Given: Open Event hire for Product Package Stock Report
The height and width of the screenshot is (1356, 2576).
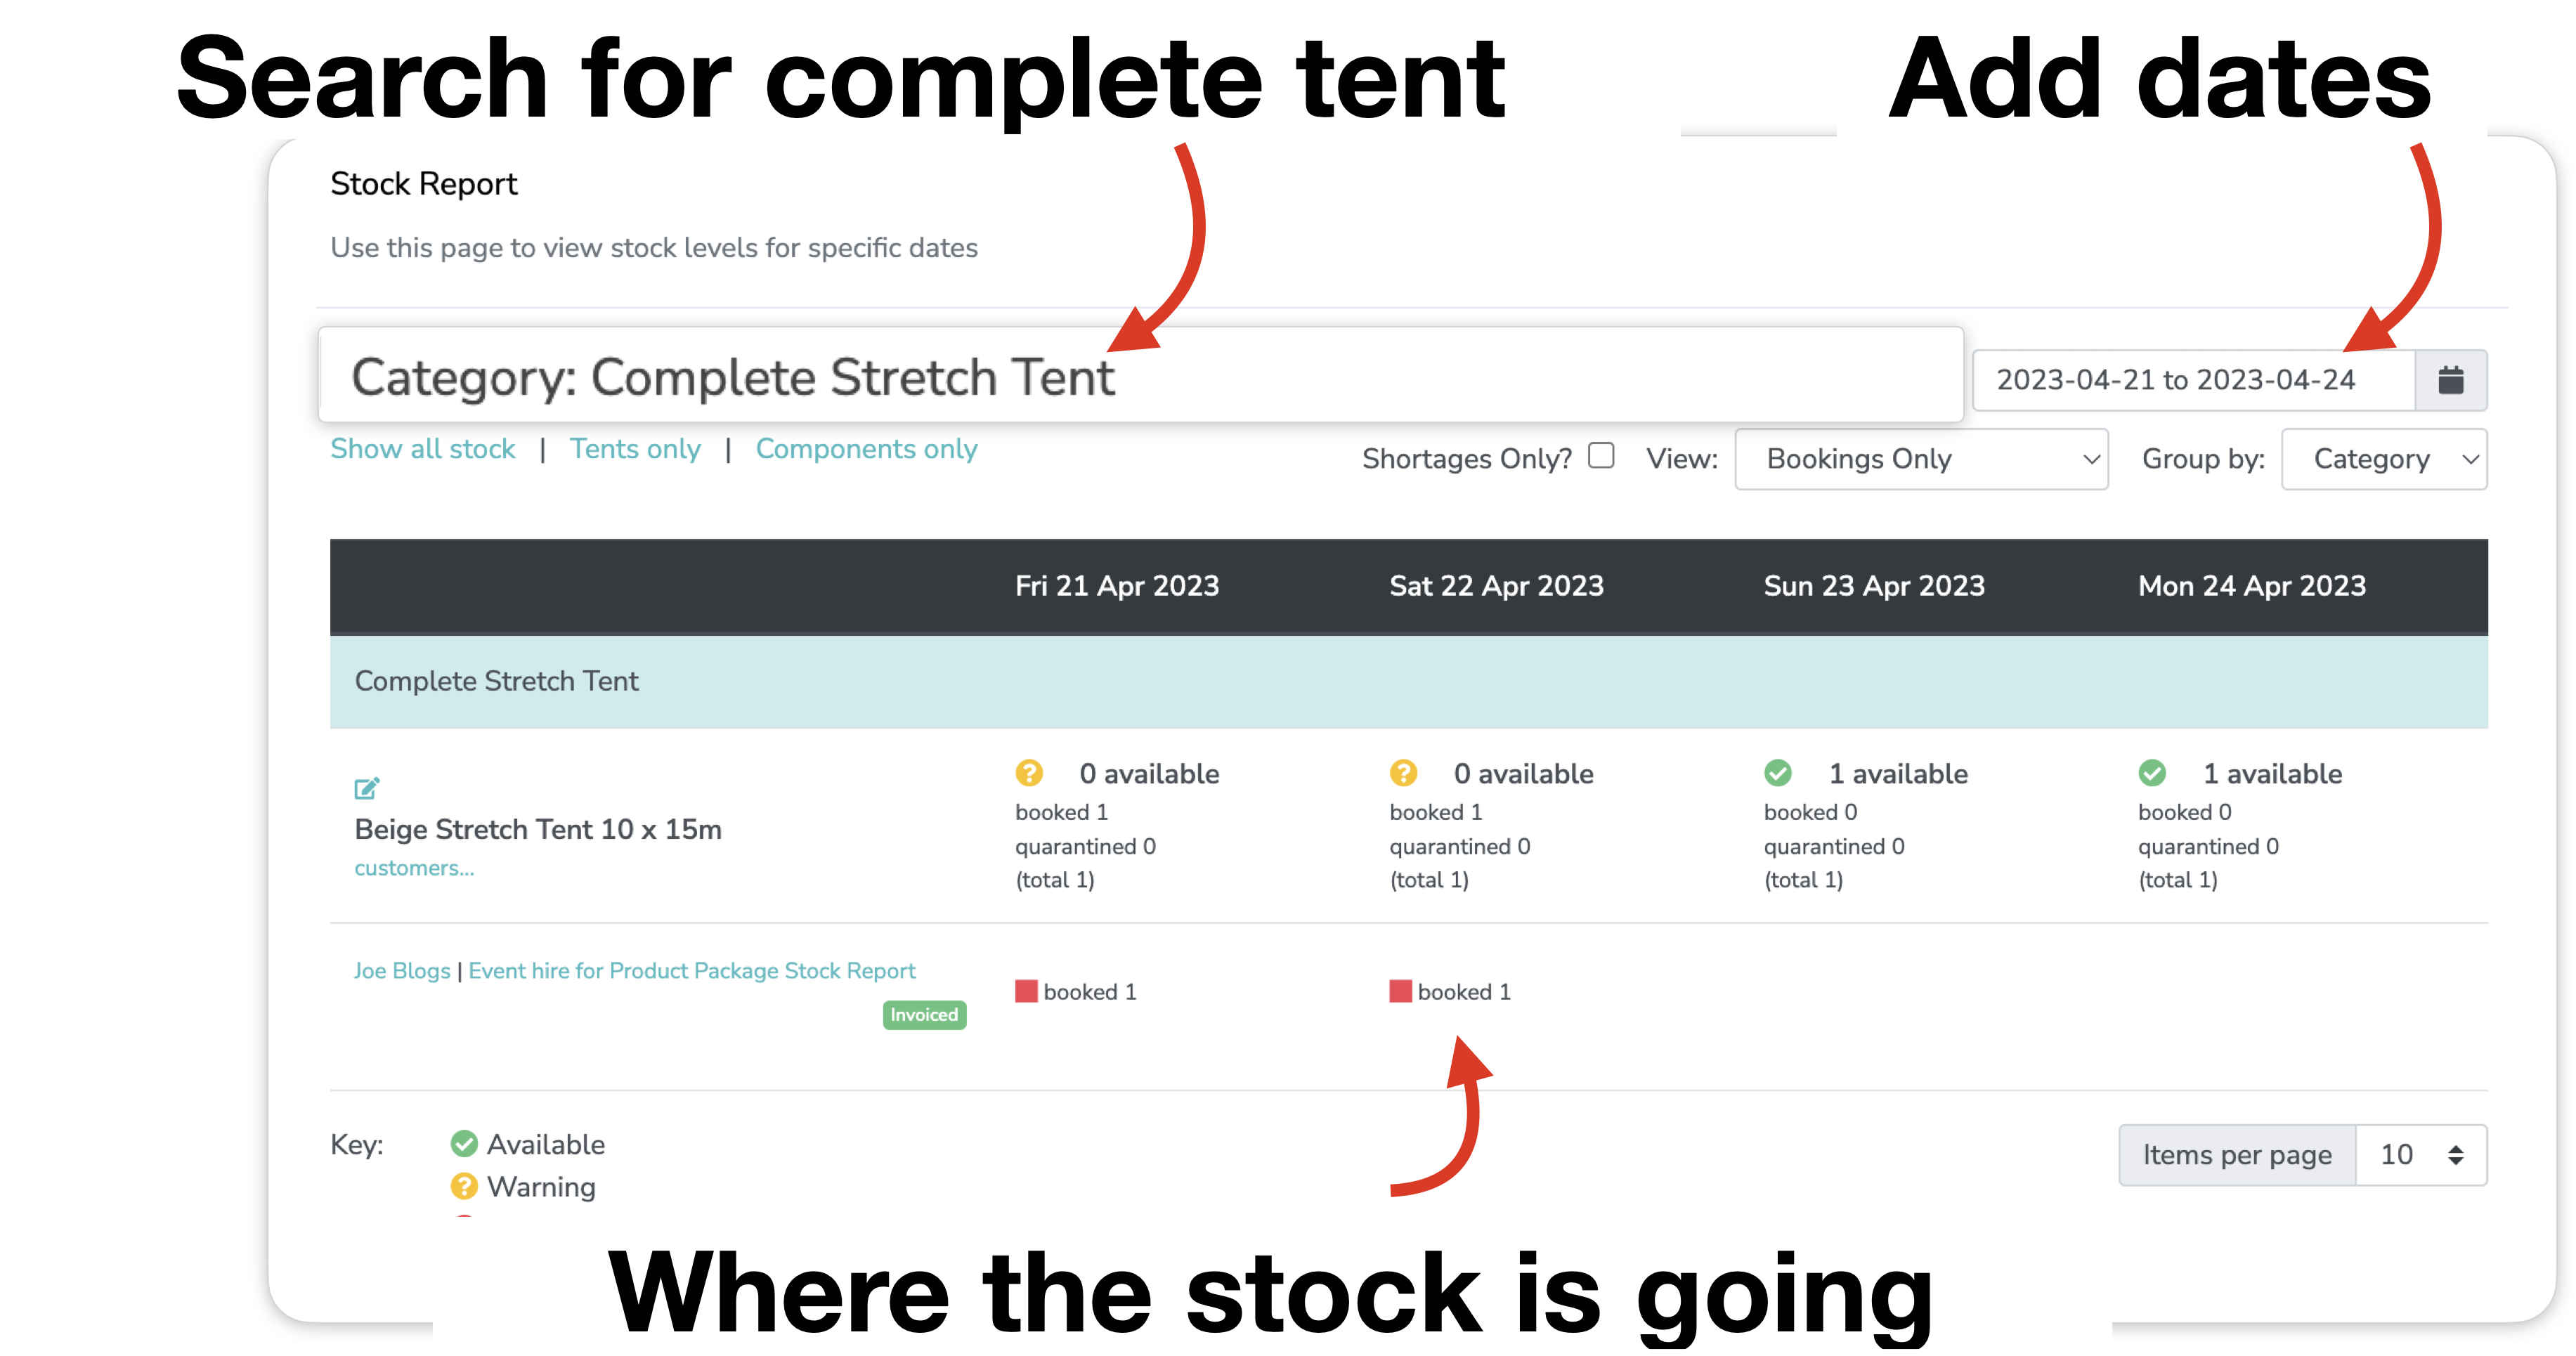Looking at the screenshot, I should click(692, 971).
